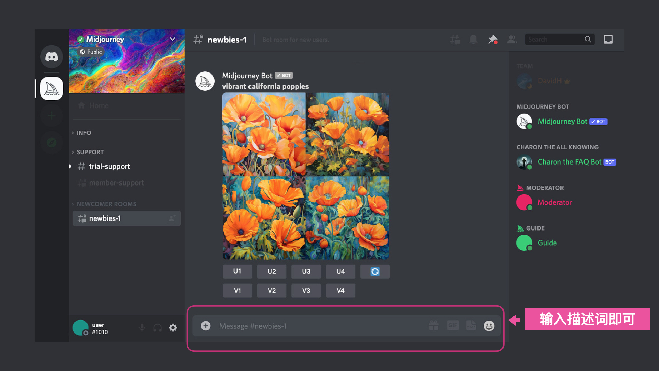659x371 pixels.
Task: Open user settings gear icon
Action: click(x=173, y=328)
